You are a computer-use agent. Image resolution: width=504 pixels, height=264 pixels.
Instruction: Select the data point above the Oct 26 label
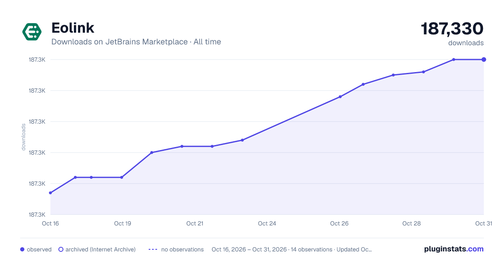[340, 97]
